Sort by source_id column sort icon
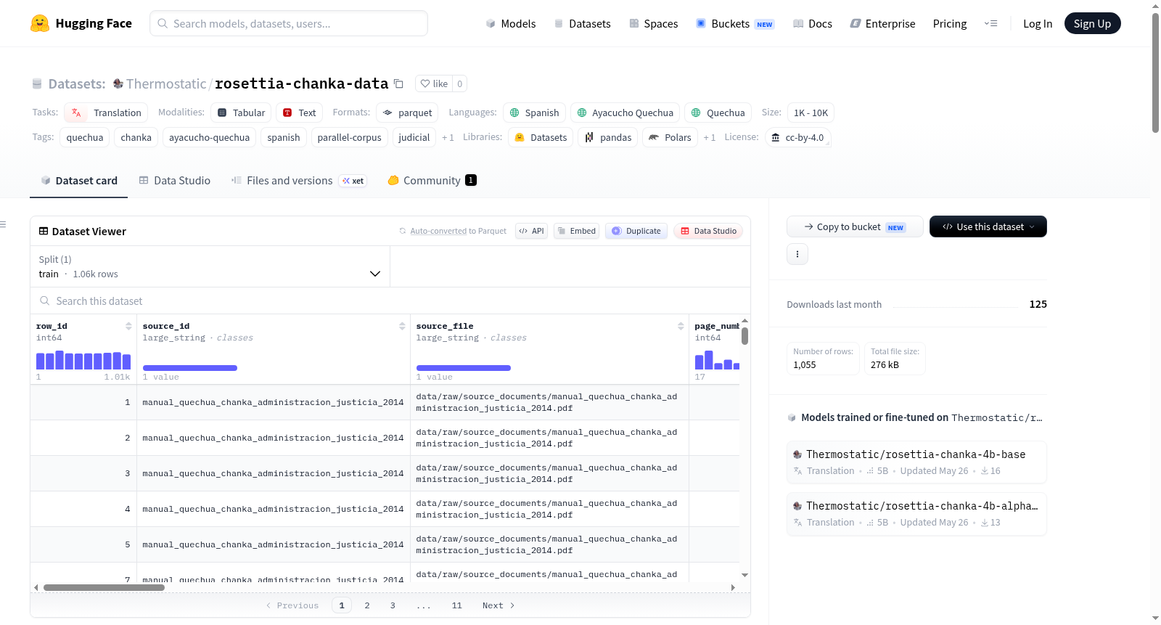This screenshot has width=1161, height=625. (402, 326)
